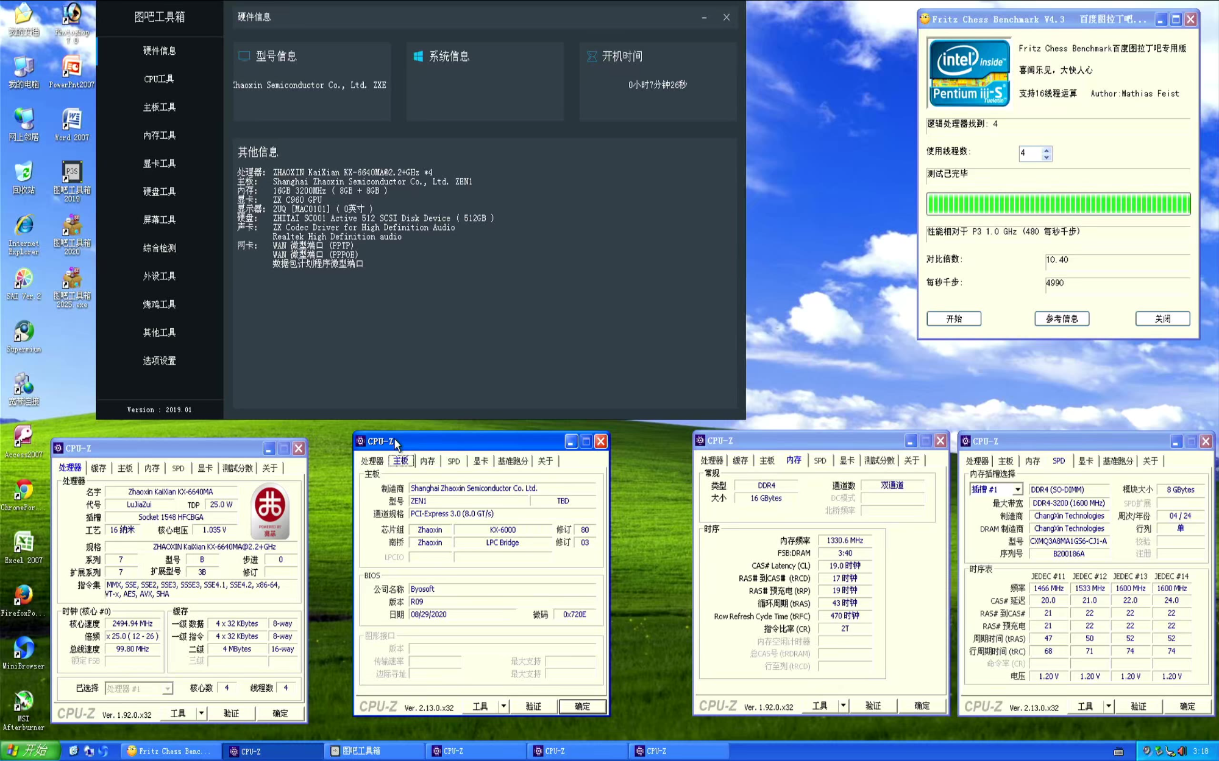Image resolution: width=1219 pixels, height=761 pixels.
Task: Close the 硬件信息 panel
Action: [x=727, y=17]
